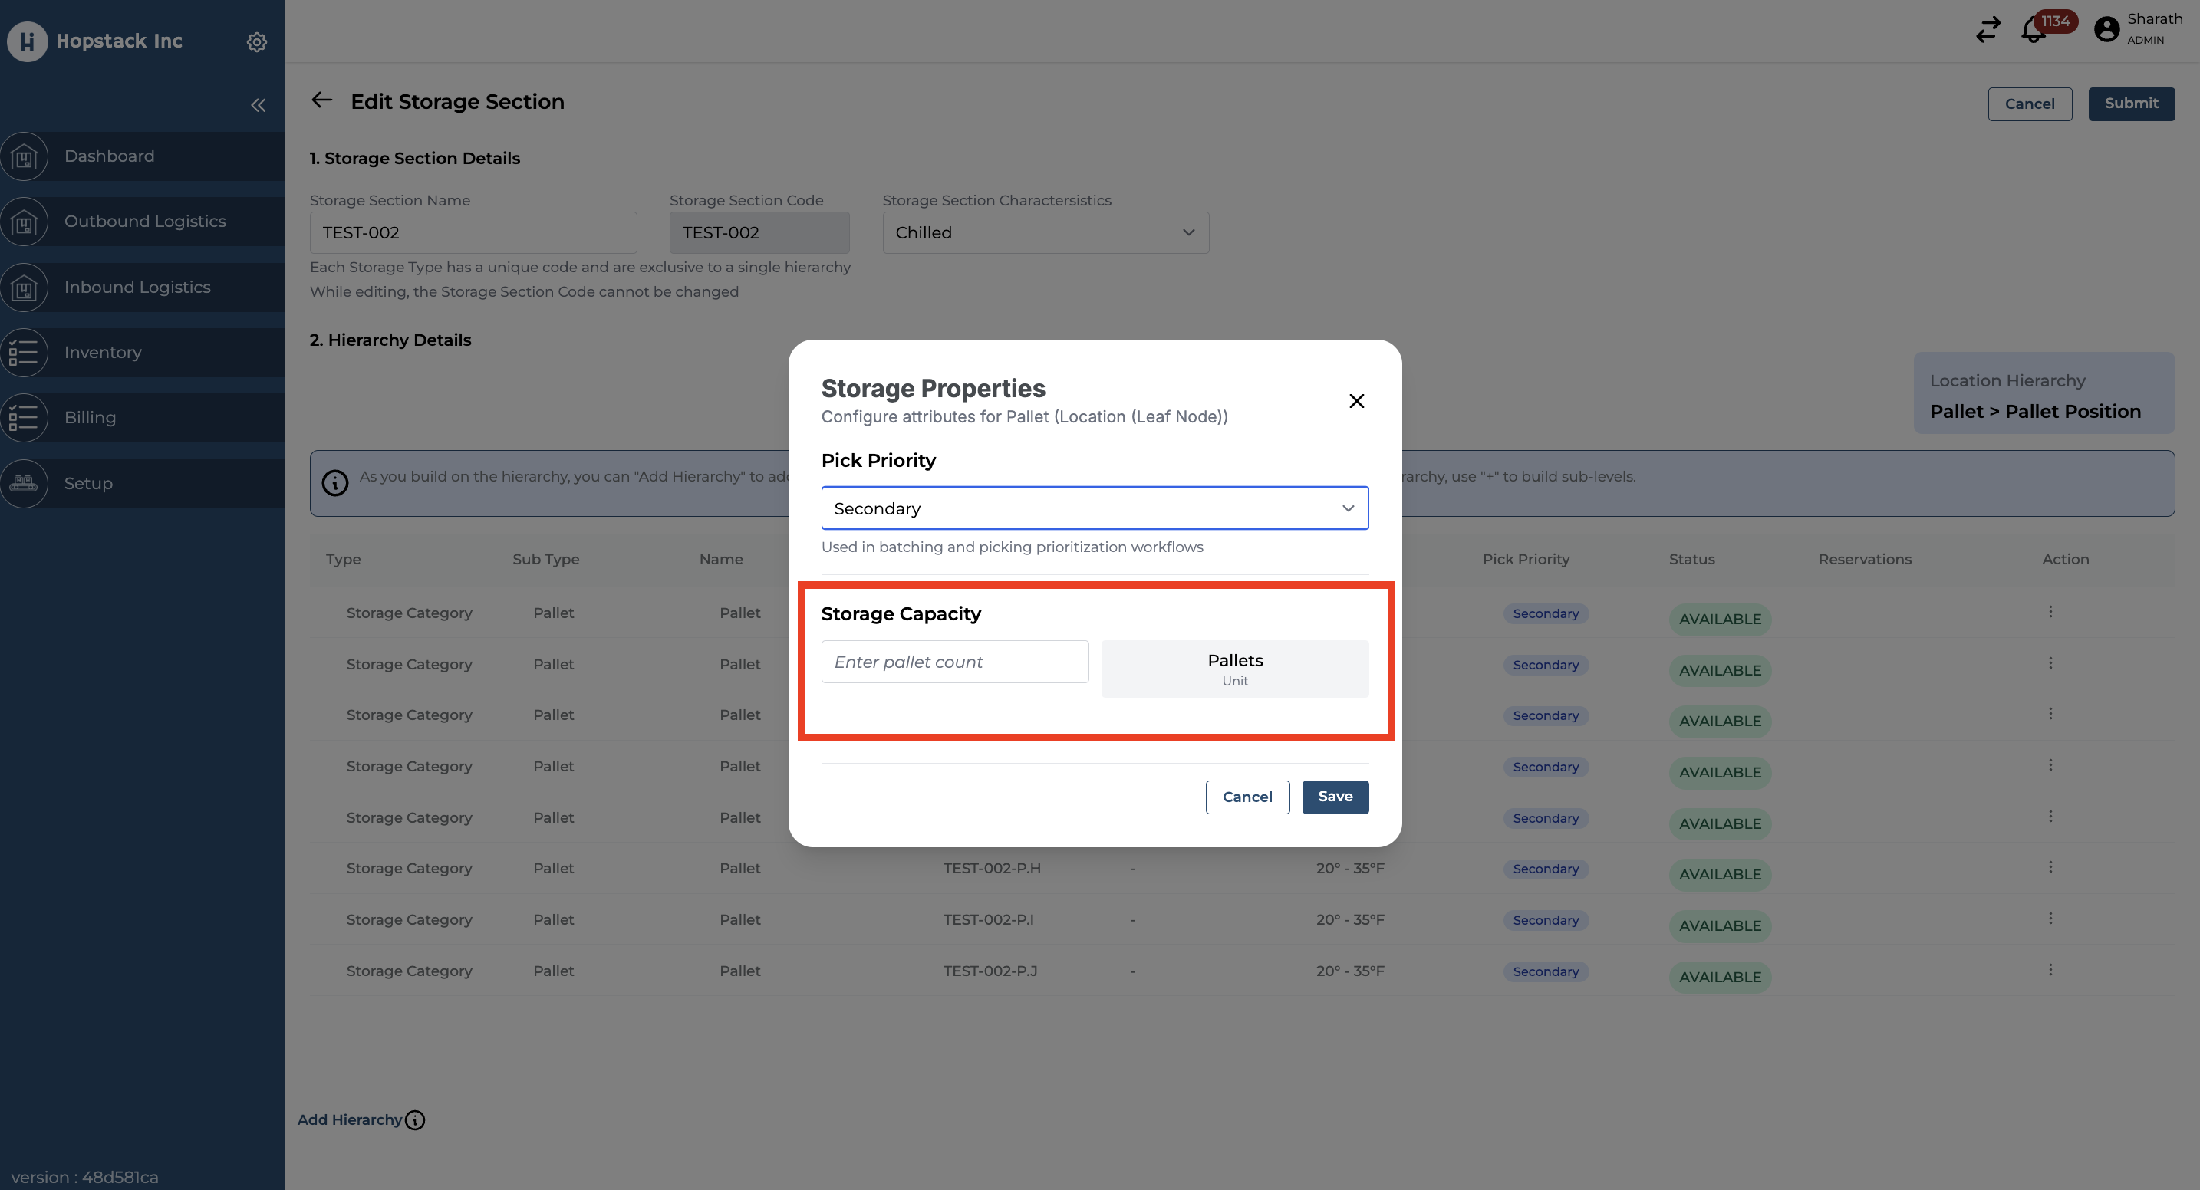This screenshot has width=2200, height=1190.
Task: Open the Sharath user profile avatar
Action: [2106, 30]
